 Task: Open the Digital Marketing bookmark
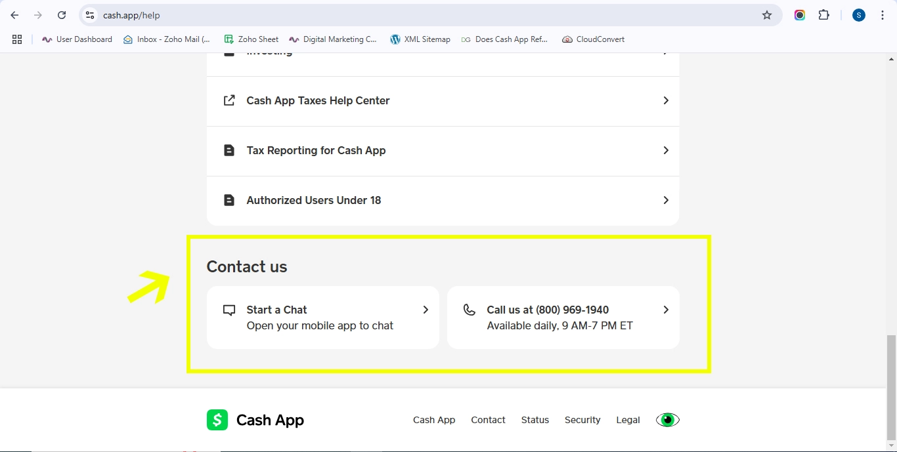[333, 39]
